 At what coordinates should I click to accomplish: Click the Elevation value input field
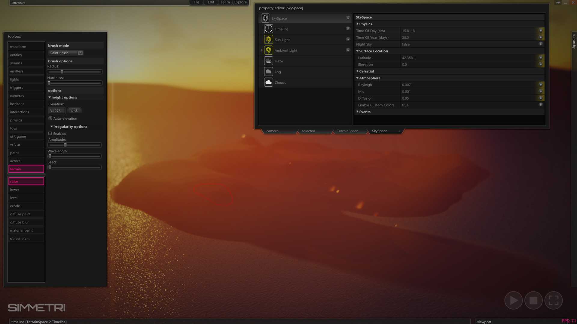click(x=56, y=111)
